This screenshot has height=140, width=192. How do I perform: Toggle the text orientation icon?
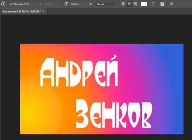point(3,4)
